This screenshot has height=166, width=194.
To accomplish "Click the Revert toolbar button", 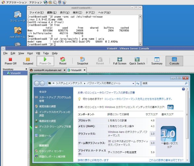I will click(100, 61).
